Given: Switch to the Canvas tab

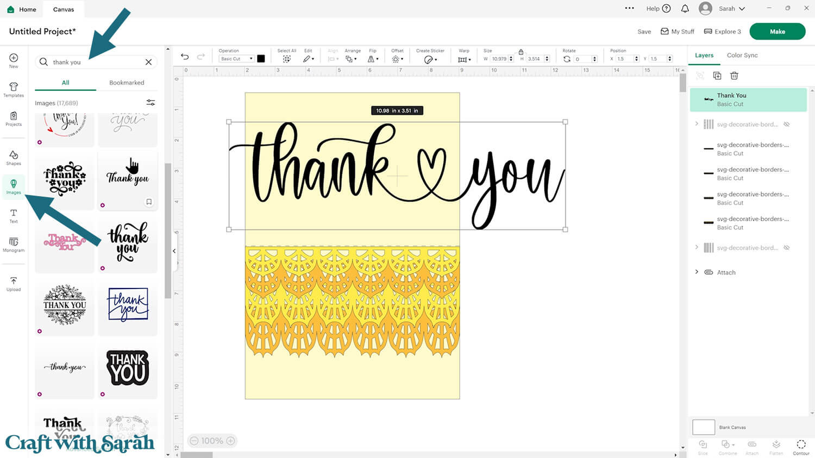Looking at the screenshot, I should coord(64,9).
